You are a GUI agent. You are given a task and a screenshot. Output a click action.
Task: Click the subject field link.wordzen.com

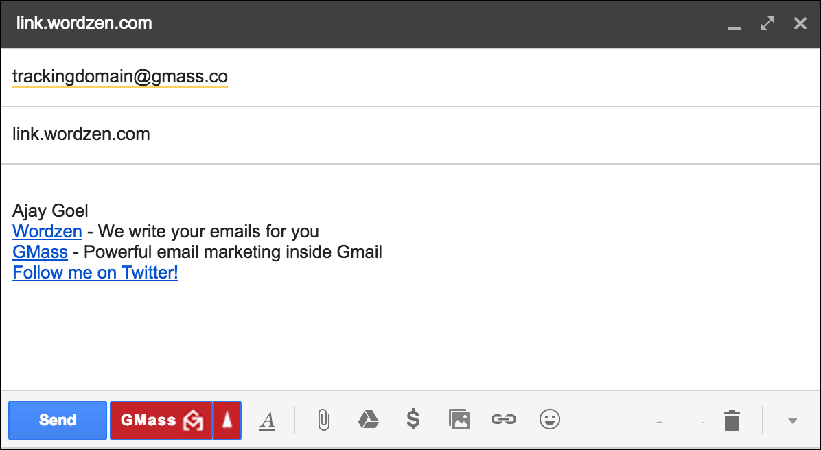click(x=410, y=134)
